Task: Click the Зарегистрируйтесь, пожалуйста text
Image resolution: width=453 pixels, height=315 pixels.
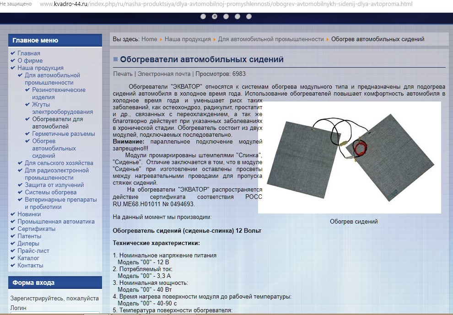Action: click(54, 298)
